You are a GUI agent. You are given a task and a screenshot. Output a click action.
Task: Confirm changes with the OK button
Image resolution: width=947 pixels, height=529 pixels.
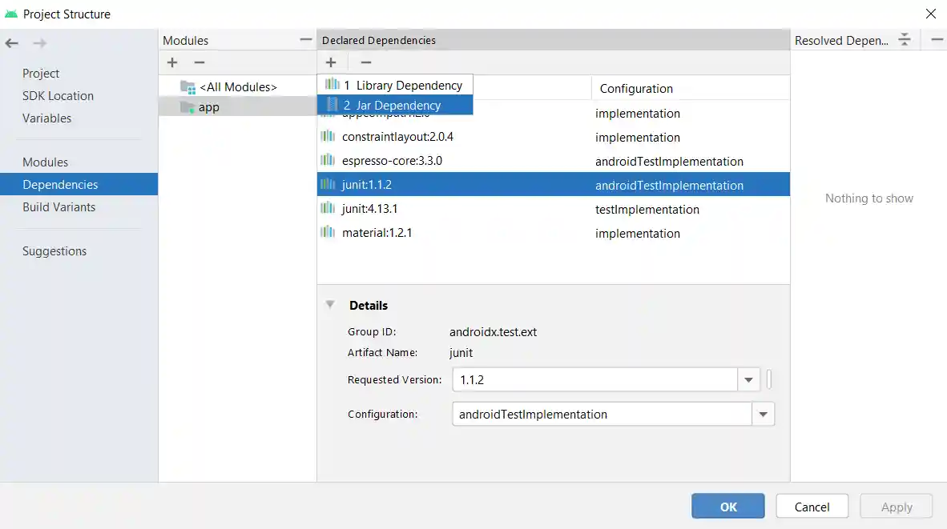point(727,506)
